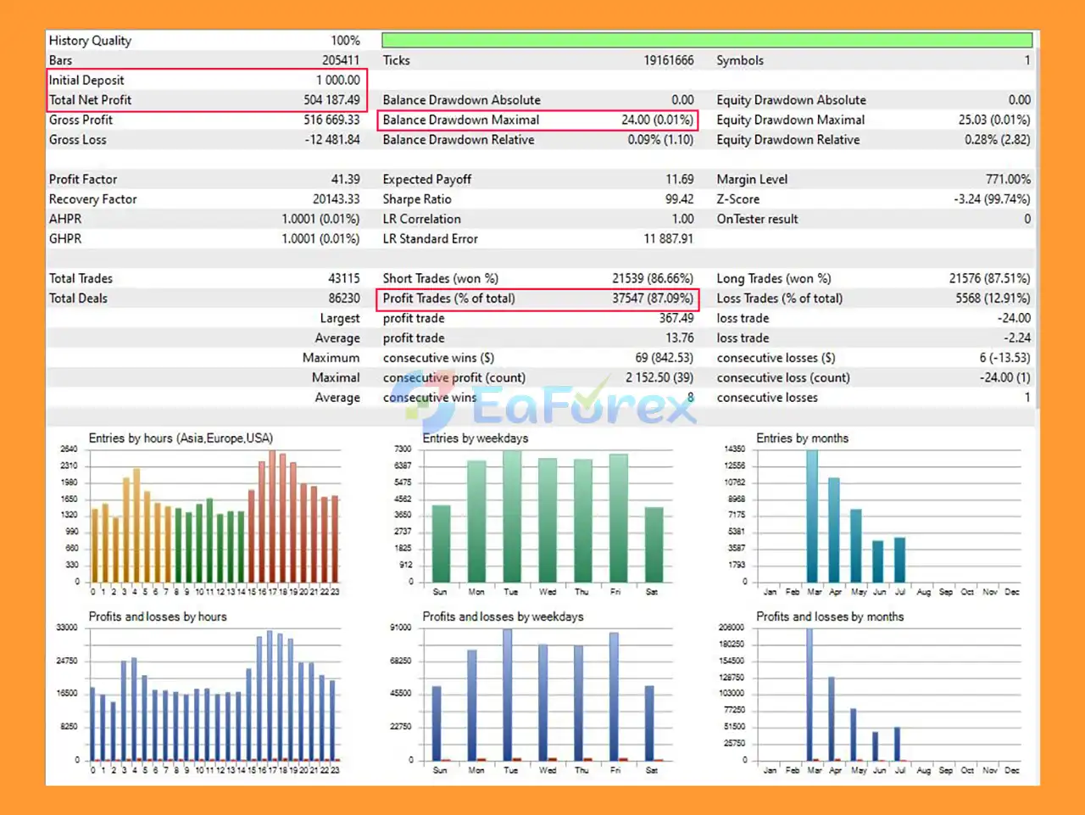Image resolution: width=1085 pixels, height=815 pixels.
Task: Select the Margin Level value 771.00%
Action: 1007,179
